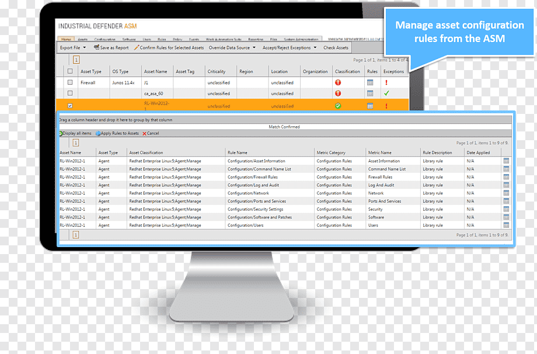Image resolution: width=537 pixels, height=354 pixels.
Task: Open the Rules grid icon for ca_asa_60
Action: [370, 93]
